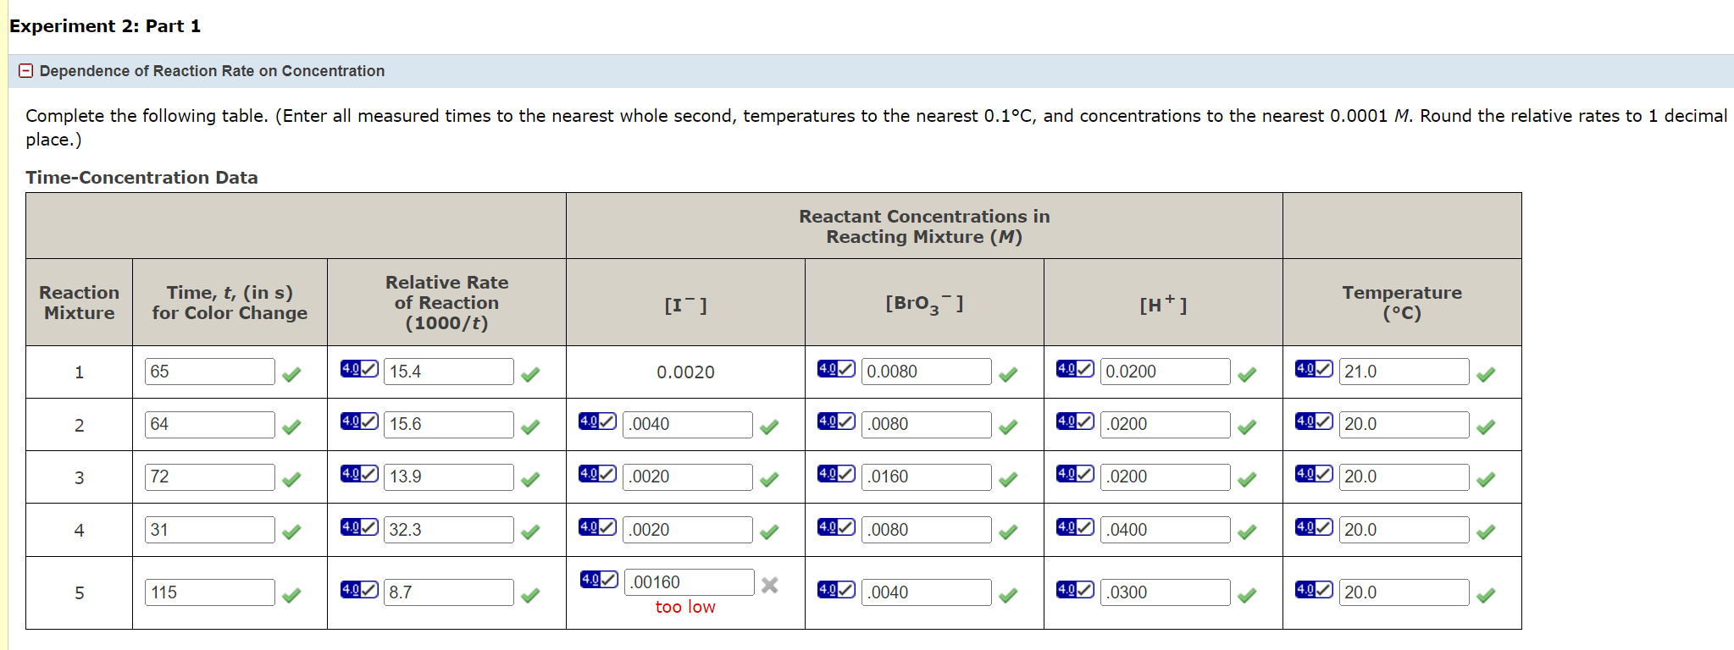Screen dimensions: 1734x650
Task: Edit the bromate field showing .0160
Action: tap(927, 476)
